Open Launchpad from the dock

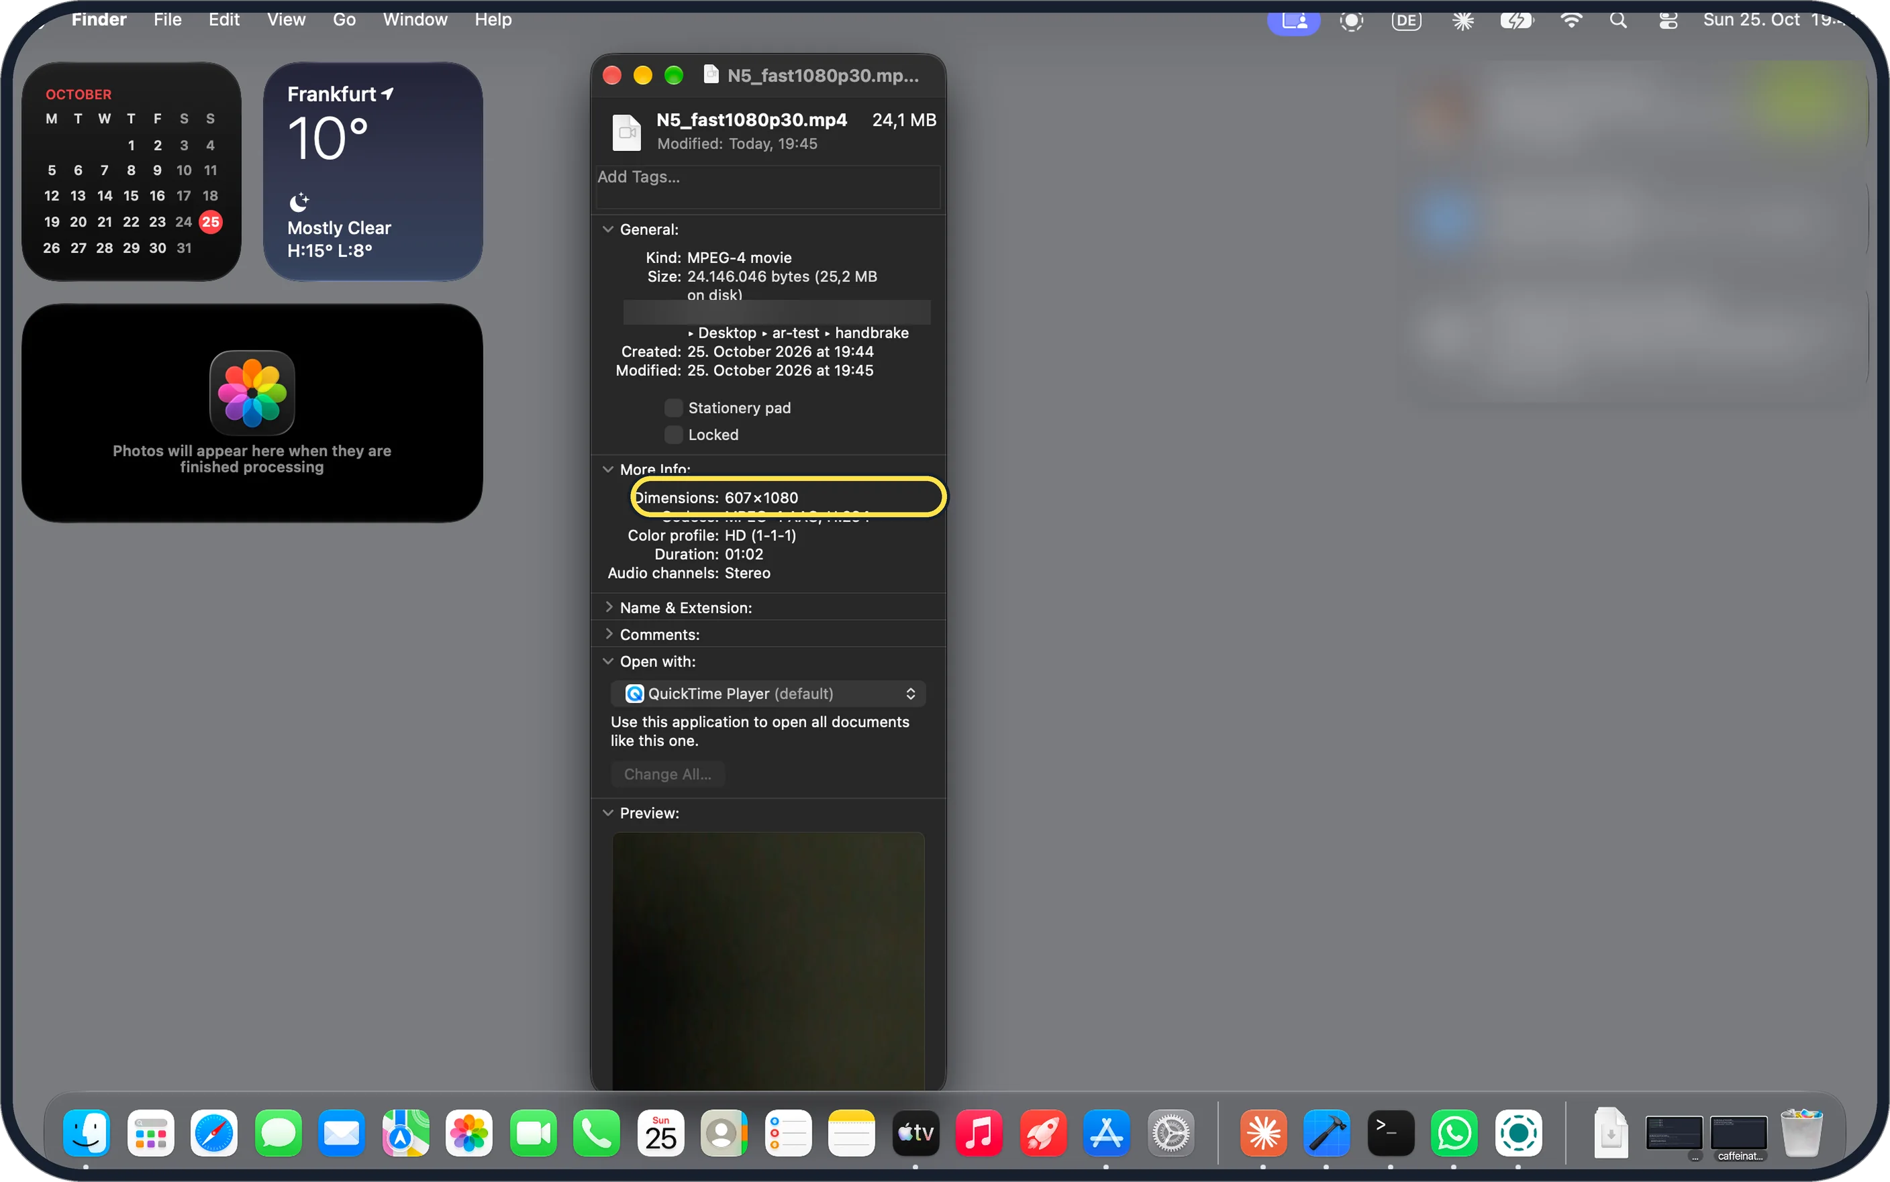coord(151,1133)
